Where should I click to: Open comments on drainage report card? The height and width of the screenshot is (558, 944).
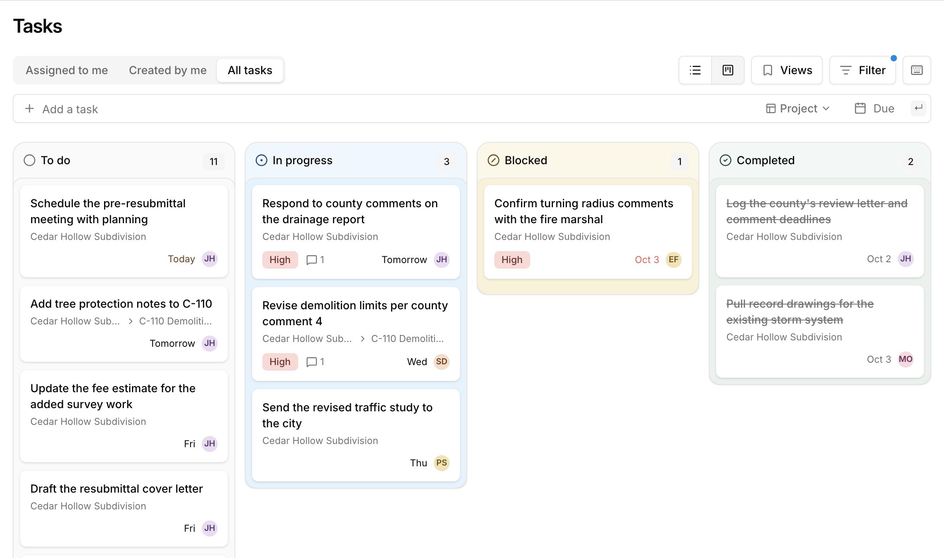315,260
